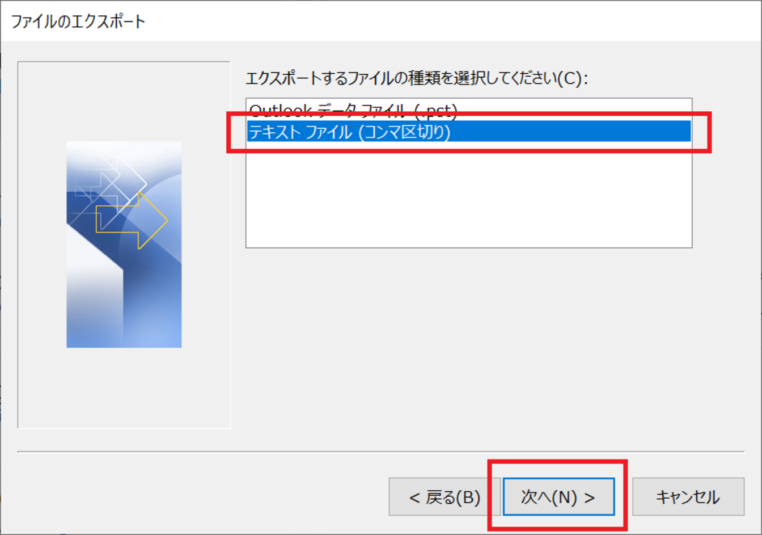Click empty gray area below the list box

(468, 346)
